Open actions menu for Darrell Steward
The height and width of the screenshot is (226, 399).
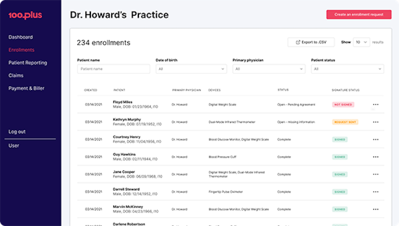tap(376, 191)
